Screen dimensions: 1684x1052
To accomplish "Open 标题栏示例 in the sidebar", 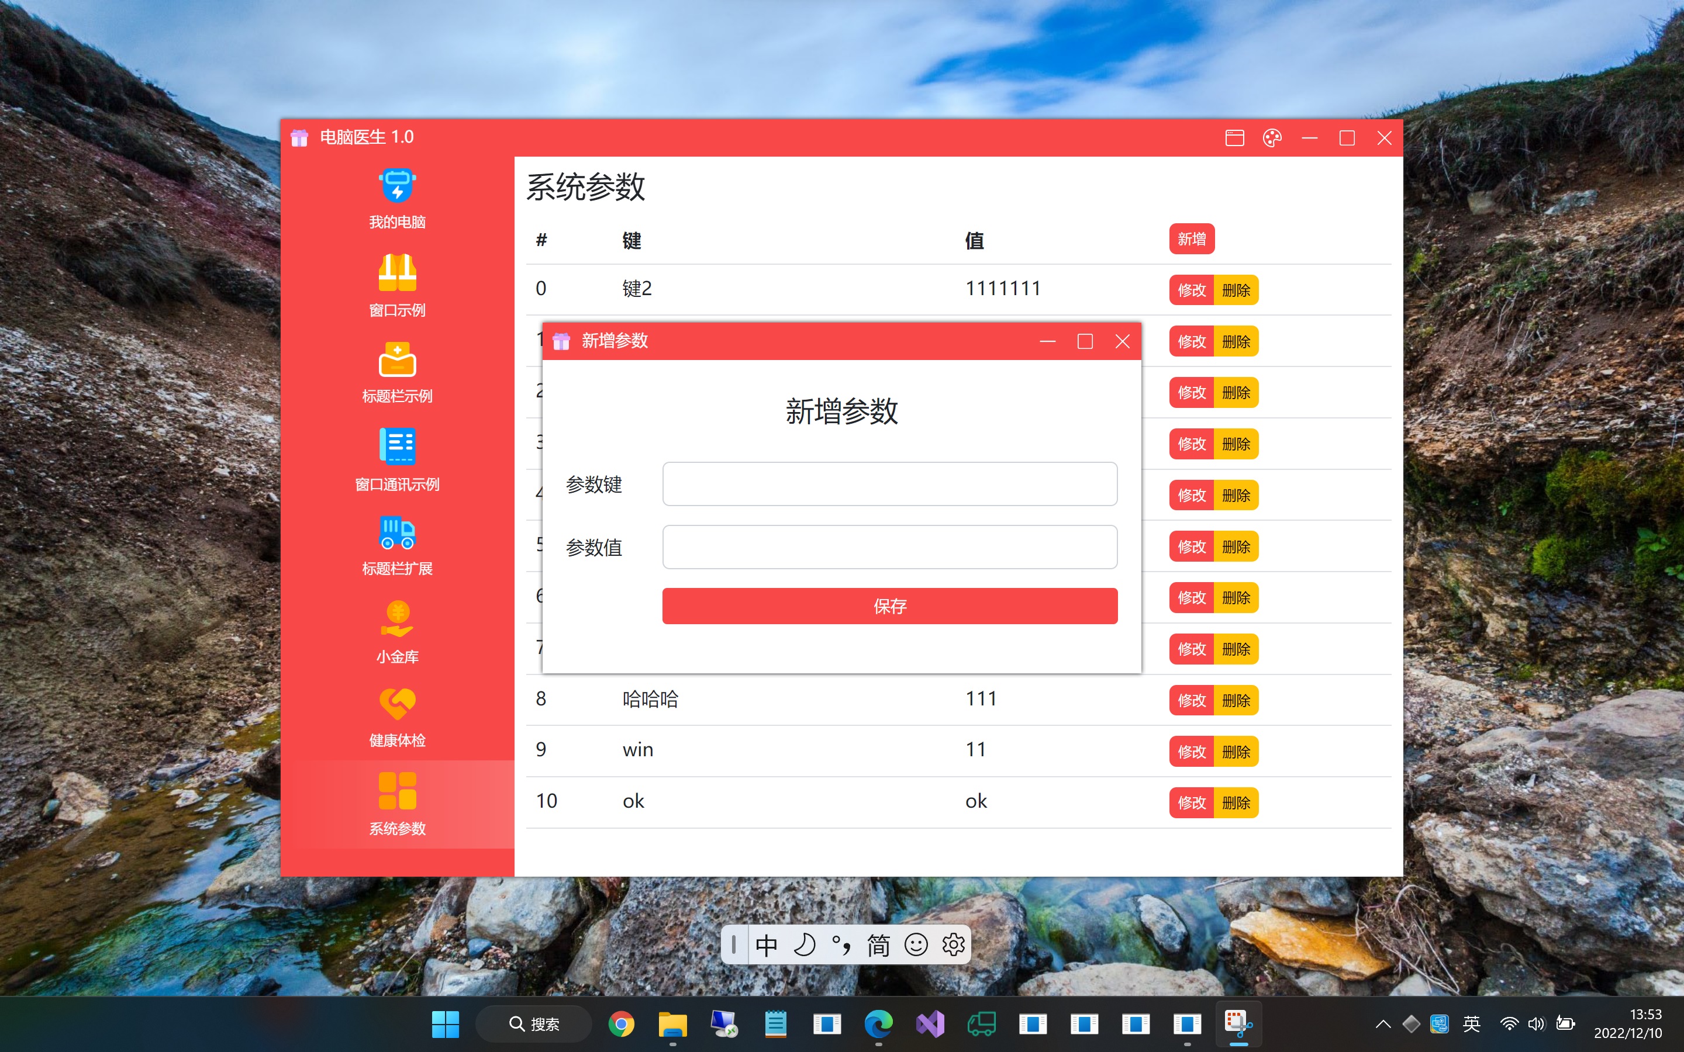I will point(396,359).
